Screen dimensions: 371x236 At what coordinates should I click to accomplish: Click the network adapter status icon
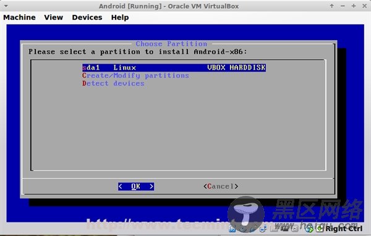[x=263, y=229]
